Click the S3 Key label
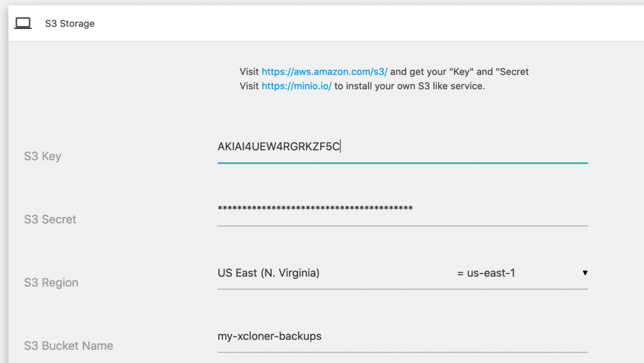The height and width of the screenshot is (363, 644). [x=43, y=156]
